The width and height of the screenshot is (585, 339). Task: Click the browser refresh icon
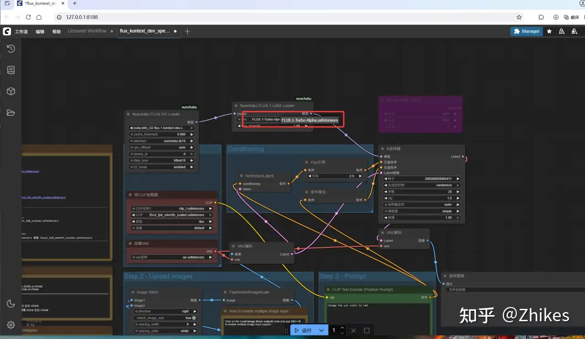click(x=28, y=17)
